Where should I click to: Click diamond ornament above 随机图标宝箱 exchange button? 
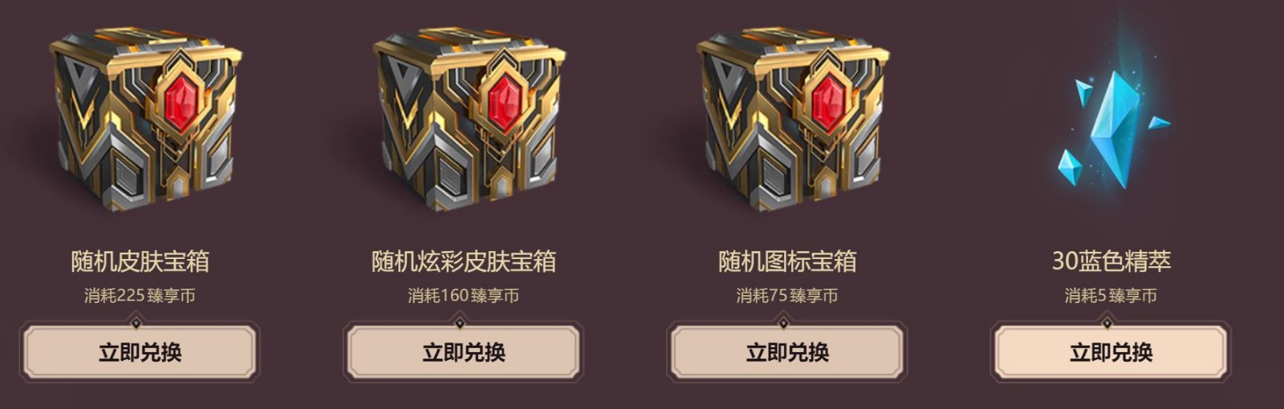784,323
